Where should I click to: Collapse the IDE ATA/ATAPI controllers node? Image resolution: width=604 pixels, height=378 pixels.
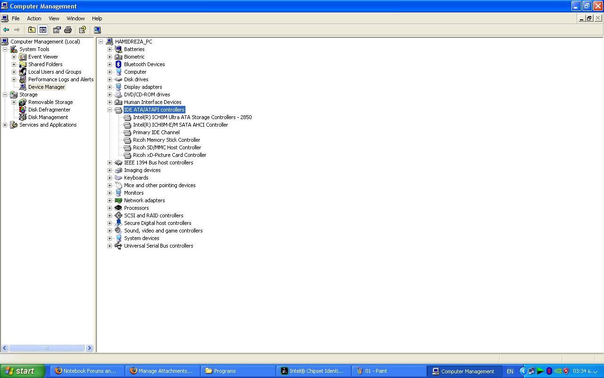[x=110, y=110]
